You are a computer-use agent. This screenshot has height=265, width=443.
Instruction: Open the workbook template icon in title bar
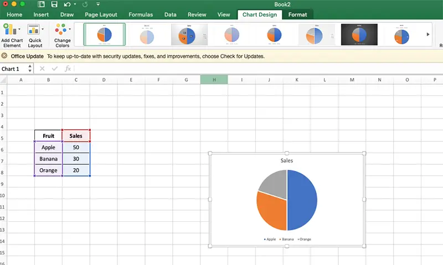[41, 4]
